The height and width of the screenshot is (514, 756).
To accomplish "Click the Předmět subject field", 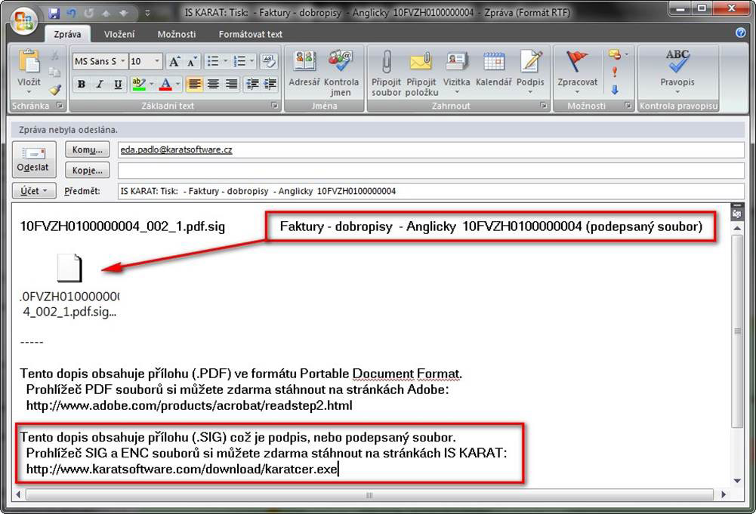I will [430, 191].
